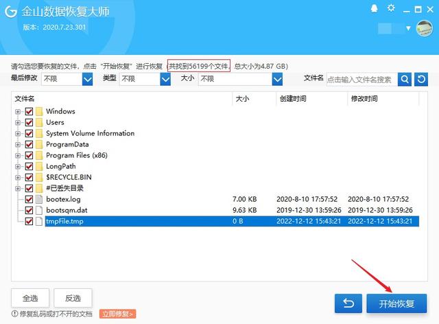Click the tmpFile.tmp file icon
This screenshot has height=324, width=439.
[39, 221]
